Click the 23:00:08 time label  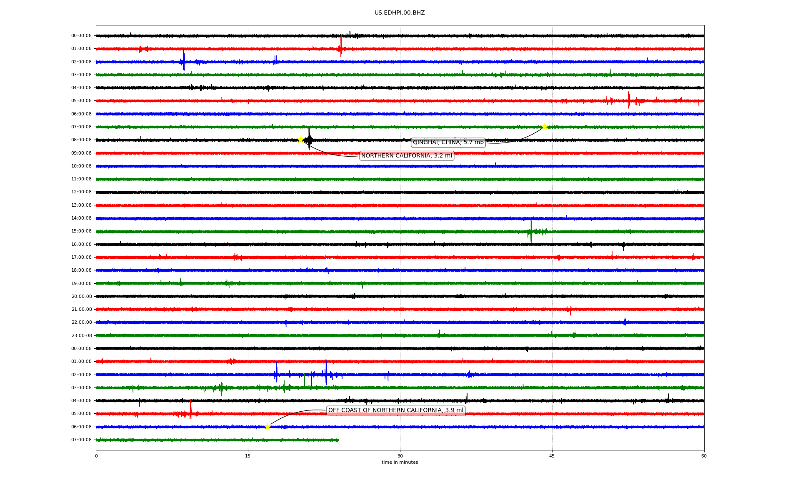pyautogui.click(x=81, y=335)
